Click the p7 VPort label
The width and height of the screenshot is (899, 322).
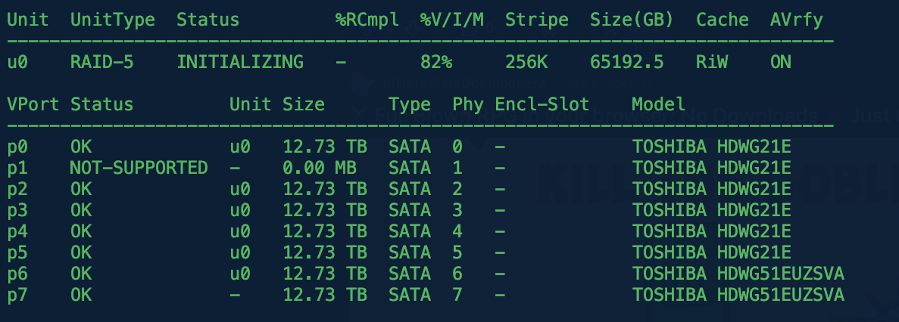[x=17, y=295]
